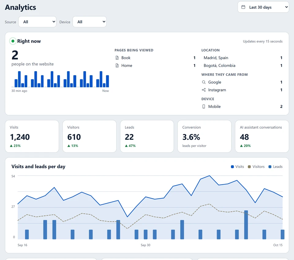Click the Sep 16 axis label
This screenshot has width=294, height=260.
[22, 245]
